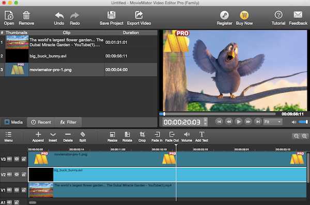Sort by the Duration column header
The width and height of the screenshot is (310, 205).
point(131,33)
